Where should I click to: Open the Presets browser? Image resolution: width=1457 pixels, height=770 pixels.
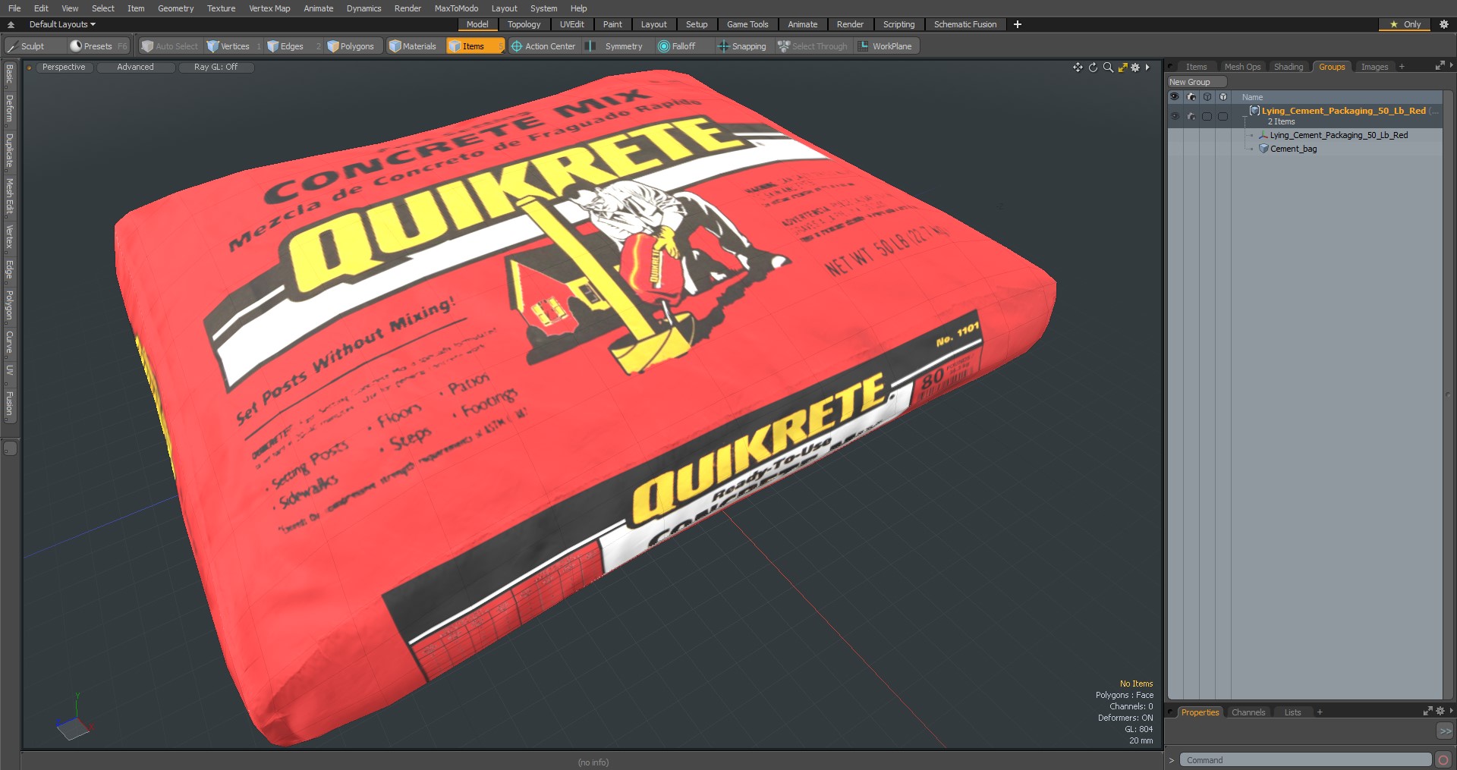97,46
